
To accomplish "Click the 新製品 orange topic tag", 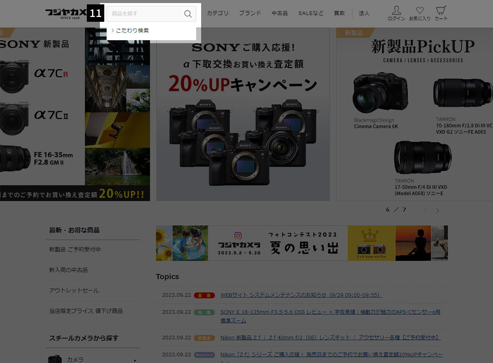I will click(x=204, y=338).
